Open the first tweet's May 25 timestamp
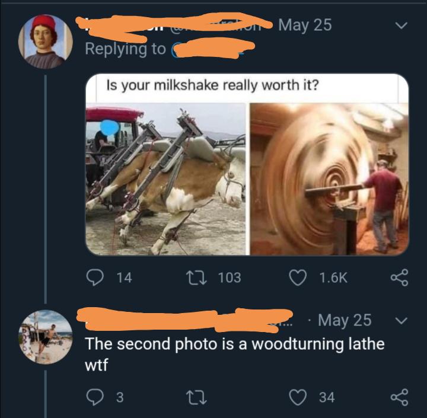Screen dimensions: 427x418 coord(305,25)
